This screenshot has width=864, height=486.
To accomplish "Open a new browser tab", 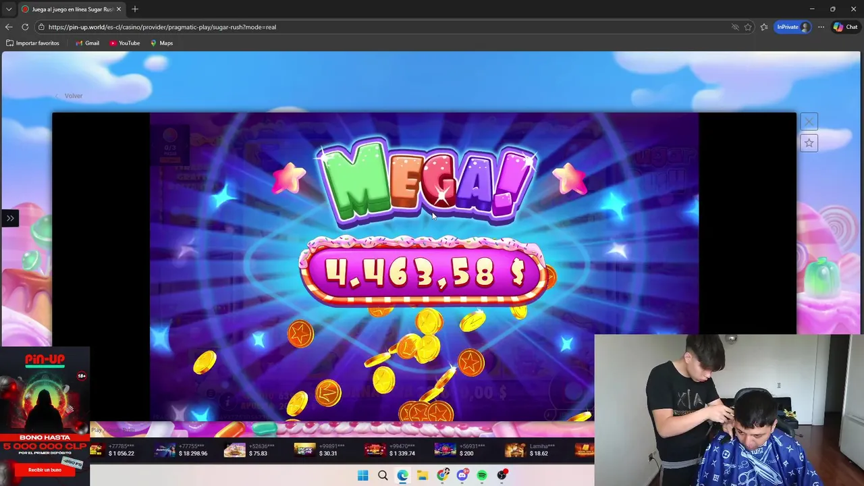I will [135, 9].
